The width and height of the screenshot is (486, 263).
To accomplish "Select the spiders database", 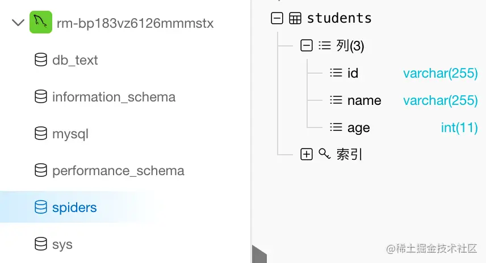I will click(74, 207).
